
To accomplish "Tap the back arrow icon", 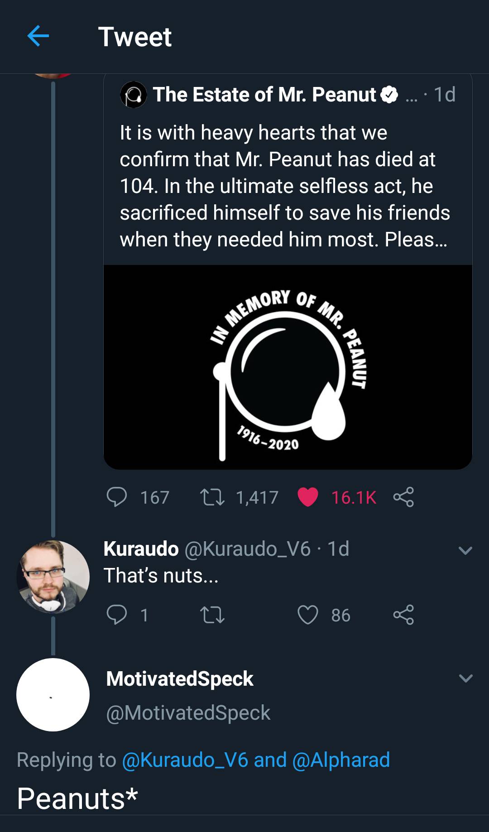I will click(38, 36).
